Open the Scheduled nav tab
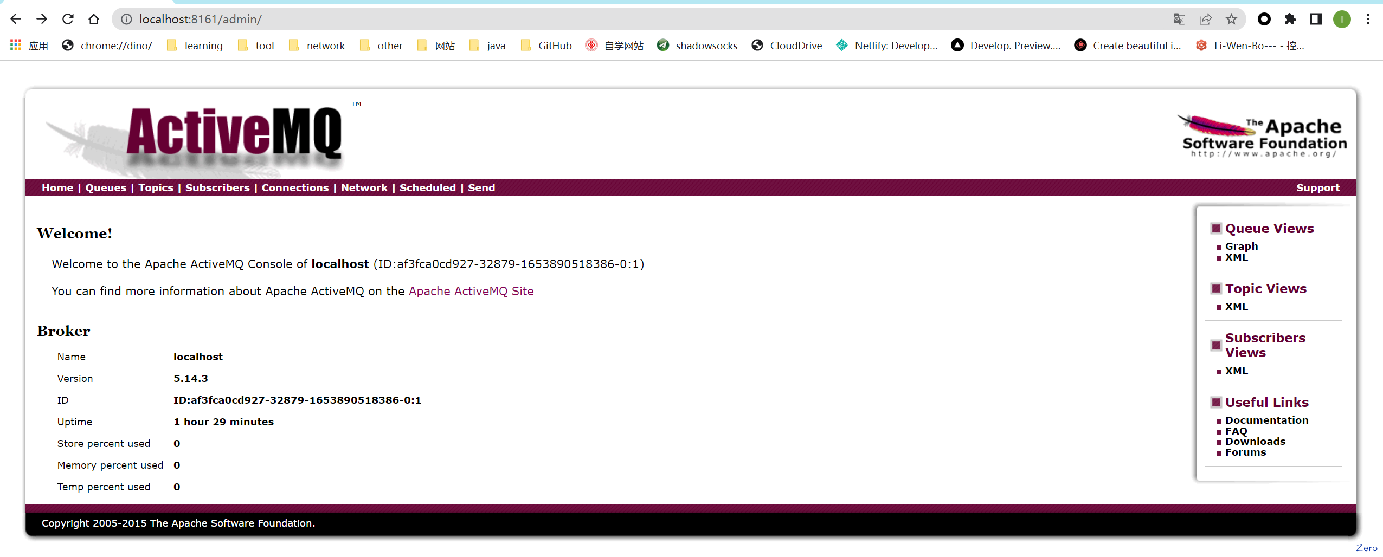This screenshot has height=557, width=1383. pos(427,187)
